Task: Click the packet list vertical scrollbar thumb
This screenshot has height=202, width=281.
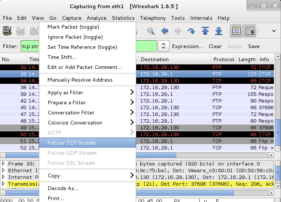Action: [278, 133]
